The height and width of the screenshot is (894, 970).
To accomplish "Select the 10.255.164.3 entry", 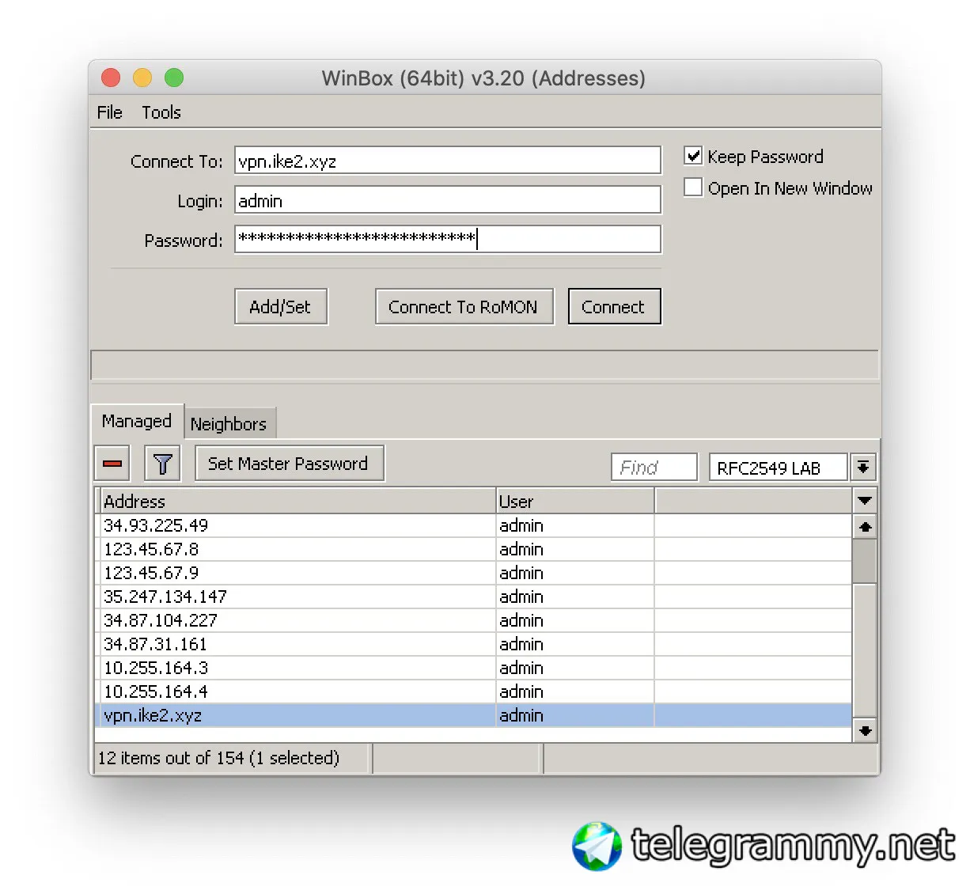I will [473, 668].
